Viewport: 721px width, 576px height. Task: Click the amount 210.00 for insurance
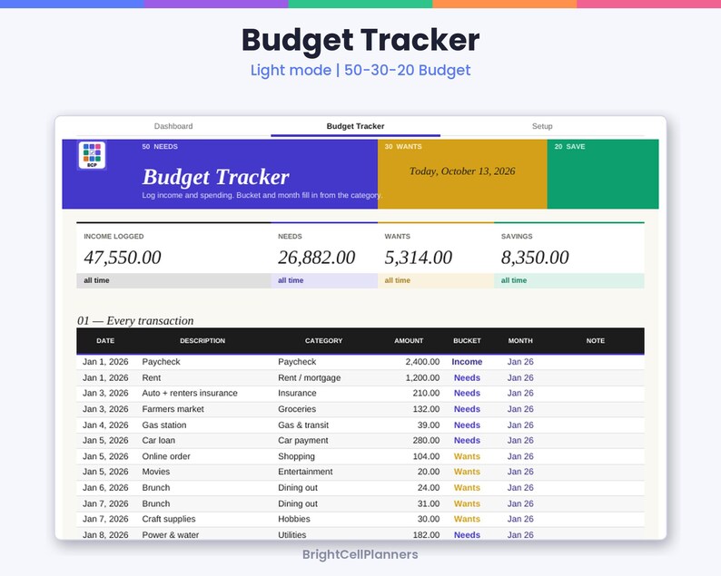click(x=426, y=393)
